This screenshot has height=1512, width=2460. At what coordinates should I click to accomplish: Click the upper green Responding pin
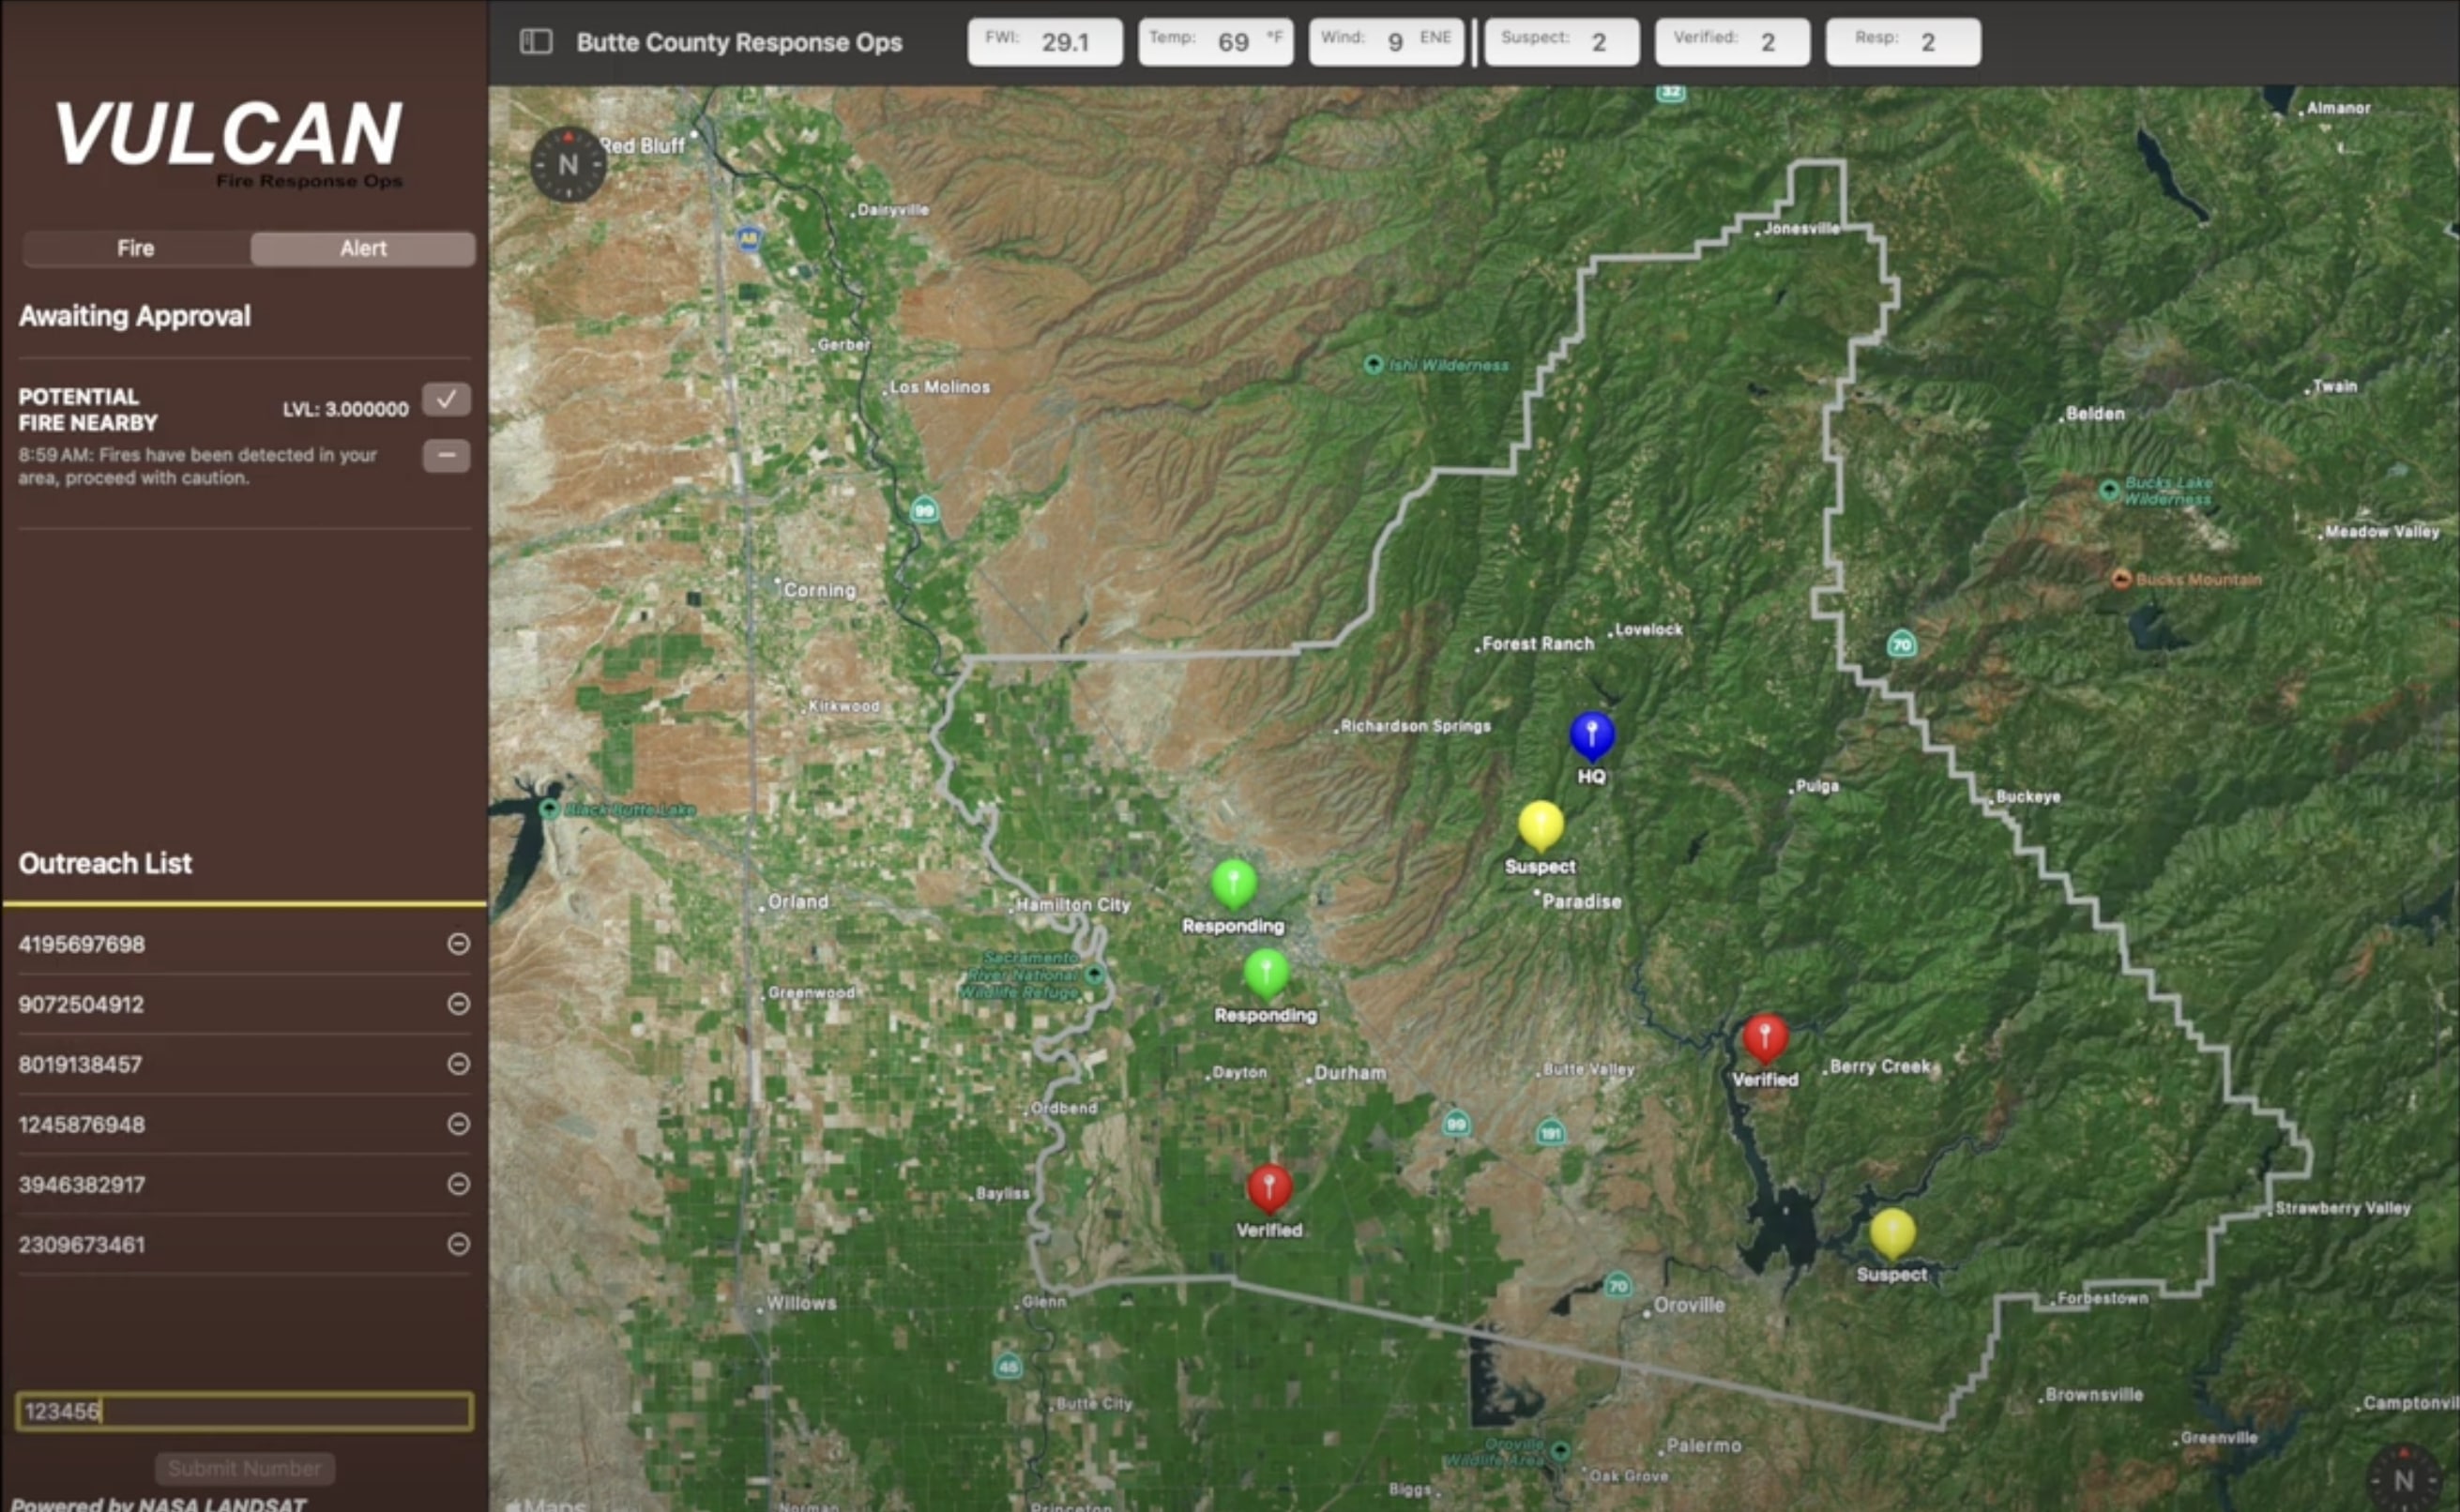click(x=1233, y=884)
